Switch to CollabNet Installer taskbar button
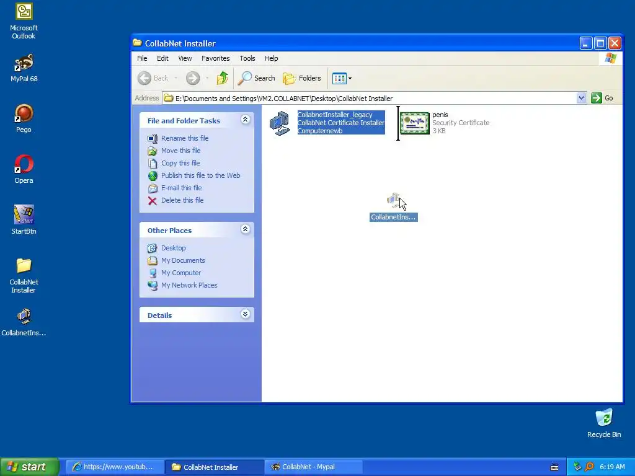 coord(214,467)
